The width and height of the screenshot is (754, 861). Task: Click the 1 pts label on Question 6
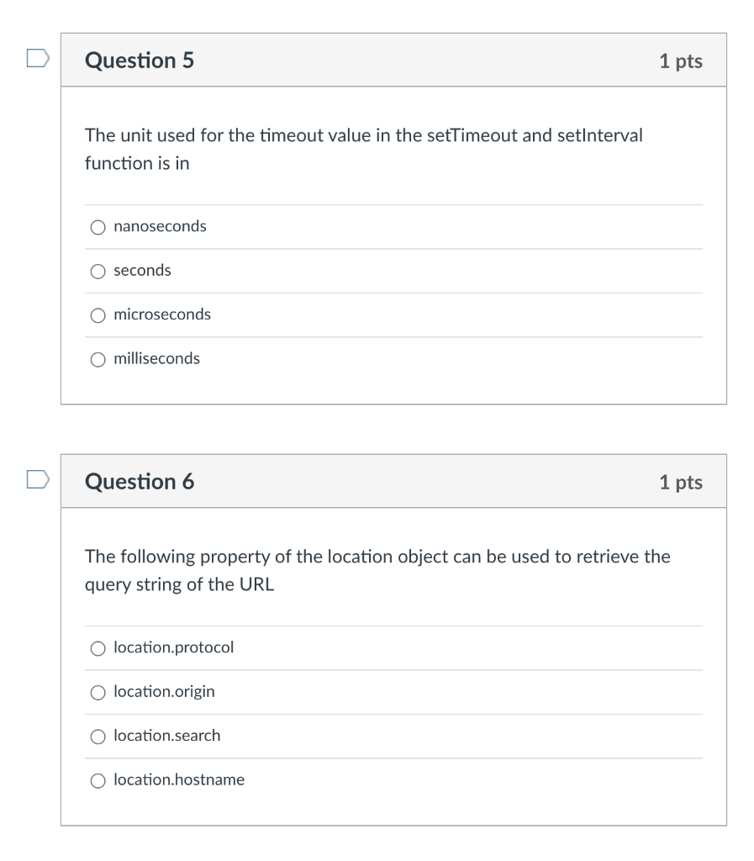[x=681, y=481]
